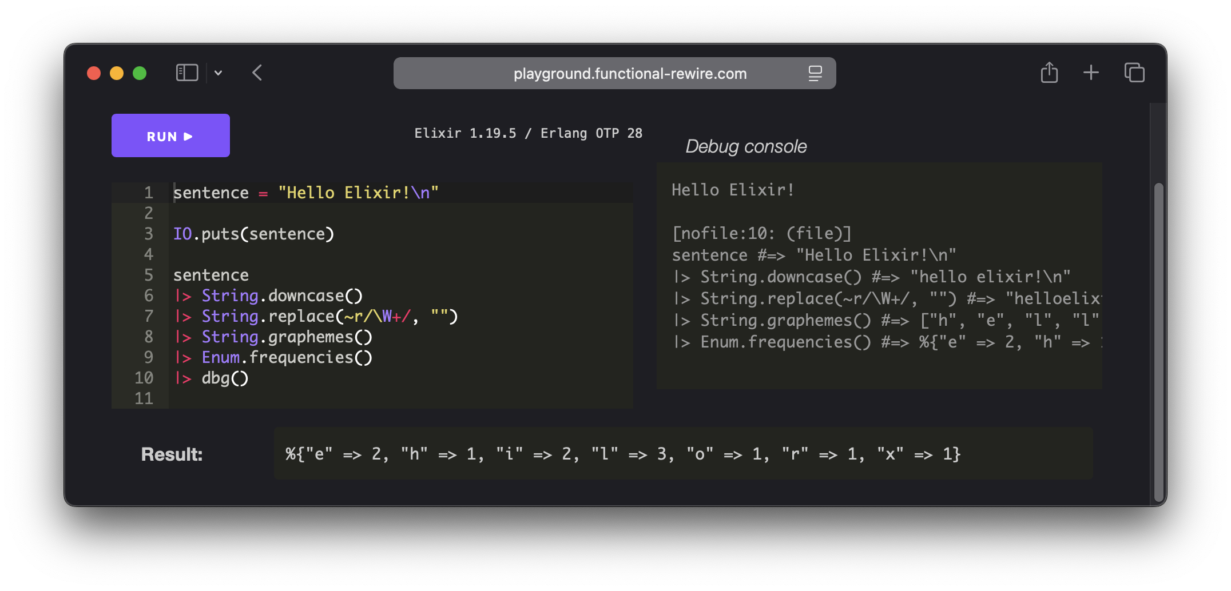
Task: Click the Elixir 1.19.5 / Erlang OTP 28 label
Action: (529, 133)
